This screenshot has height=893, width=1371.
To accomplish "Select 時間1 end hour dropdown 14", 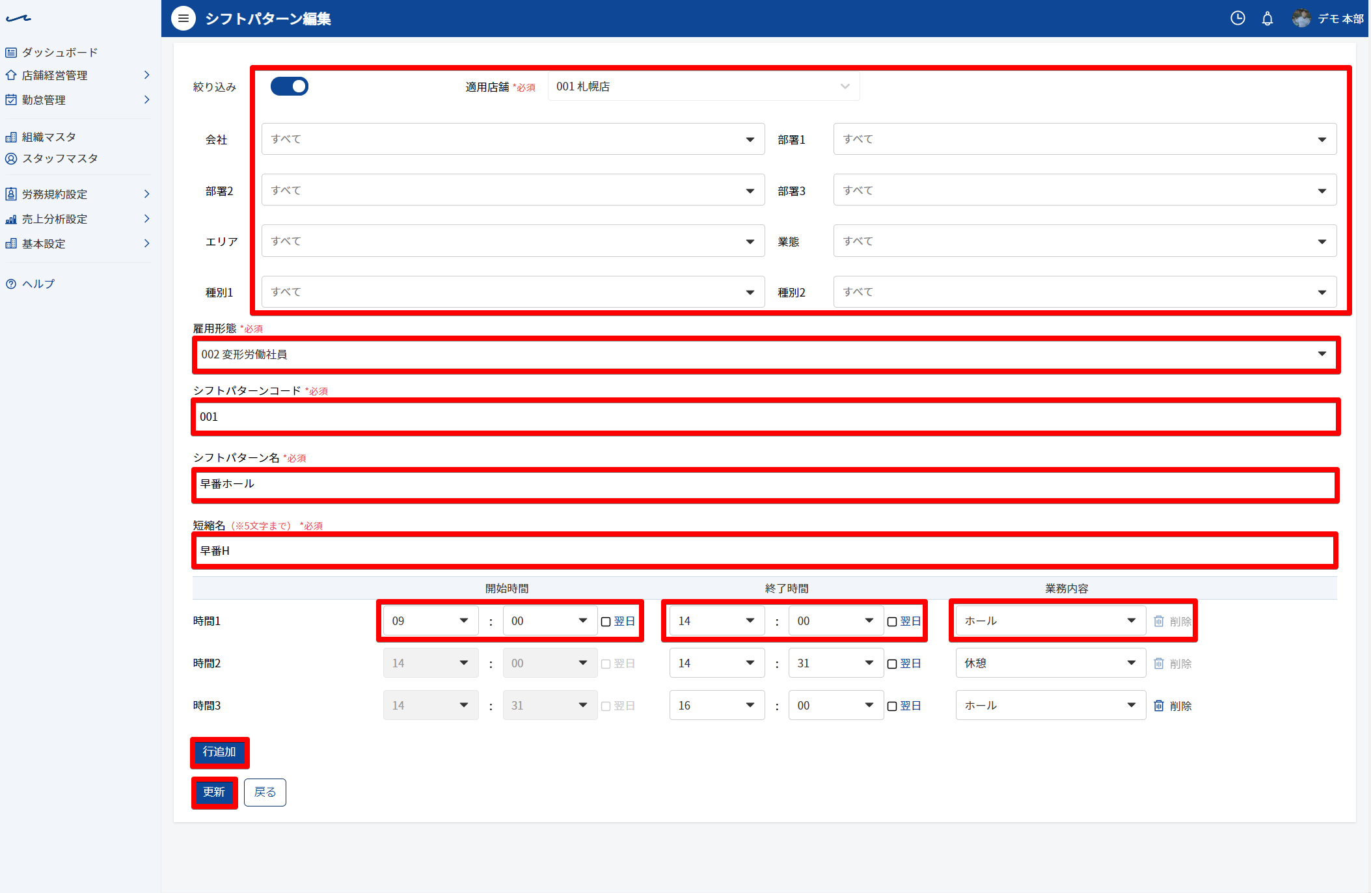I will coord(717,621).
